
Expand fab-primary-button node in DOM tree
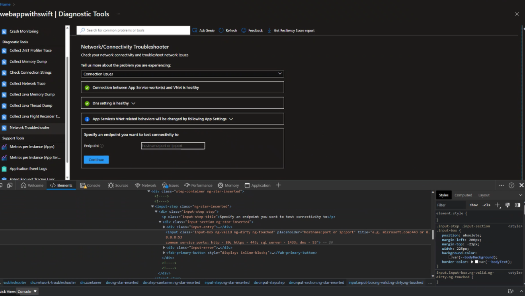(x=164, y=253)
